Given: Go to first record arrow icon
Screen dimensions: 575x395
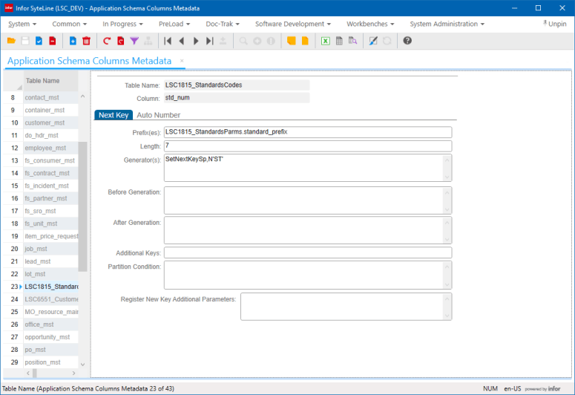Looking at the screenshot, I should 168,41.
